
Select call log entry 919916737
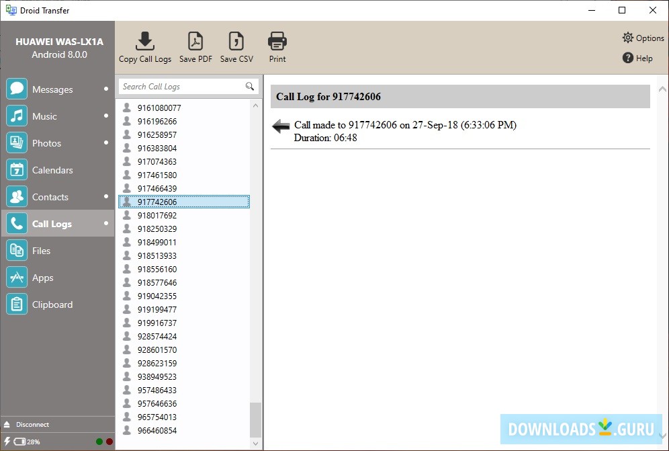coord(184,323)
